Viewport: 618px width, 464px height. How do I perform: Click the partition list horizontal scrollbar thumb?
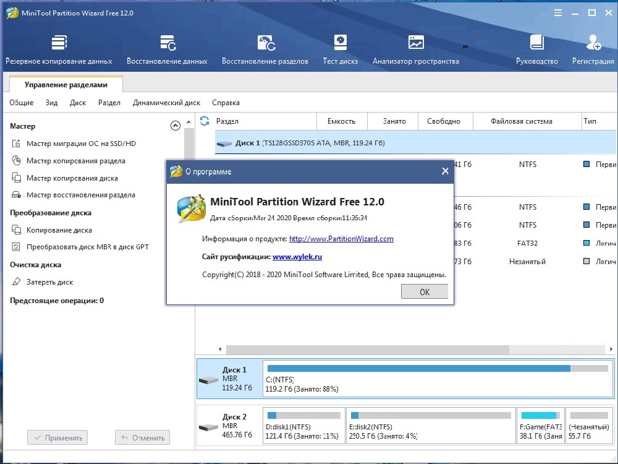point(367,350)
